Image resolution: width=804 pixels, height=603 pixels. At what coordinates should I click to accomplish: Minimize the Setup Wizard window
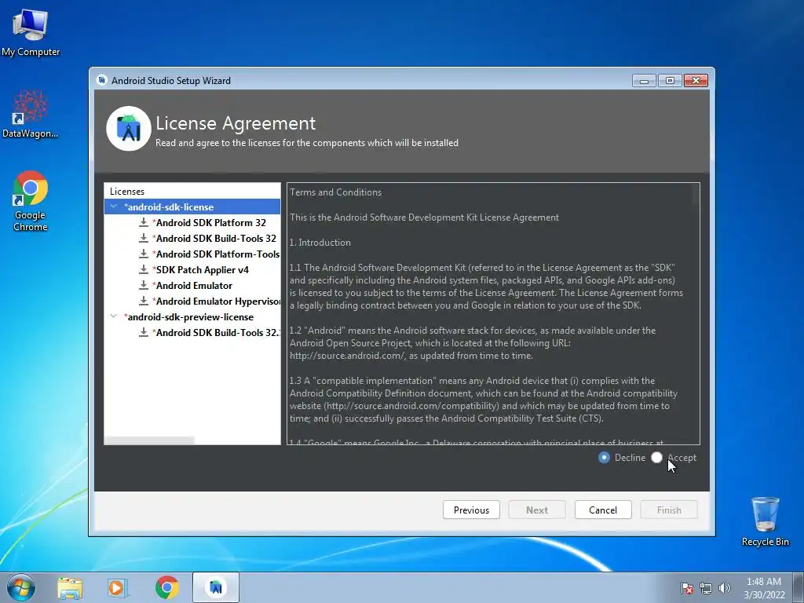click(644, 81)
